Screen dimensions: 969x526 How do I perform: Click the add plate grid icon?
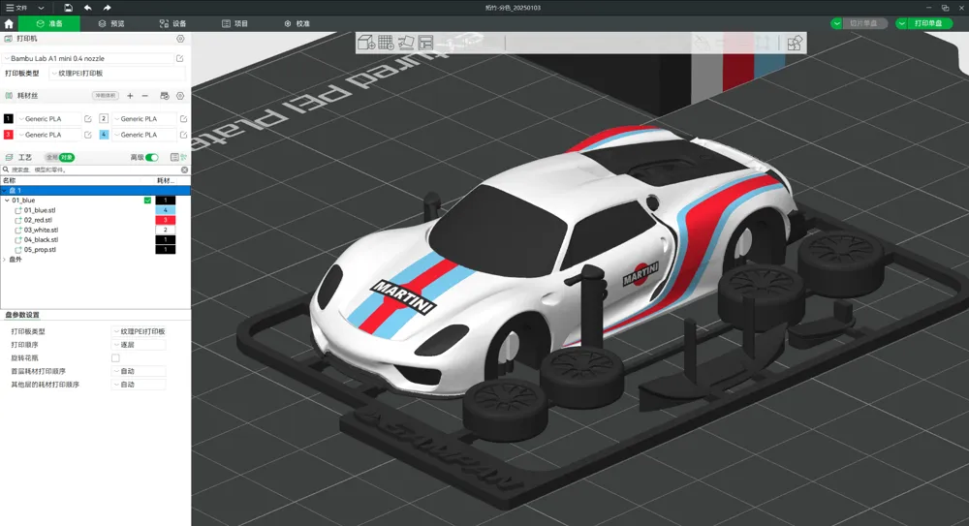point(386,42)
